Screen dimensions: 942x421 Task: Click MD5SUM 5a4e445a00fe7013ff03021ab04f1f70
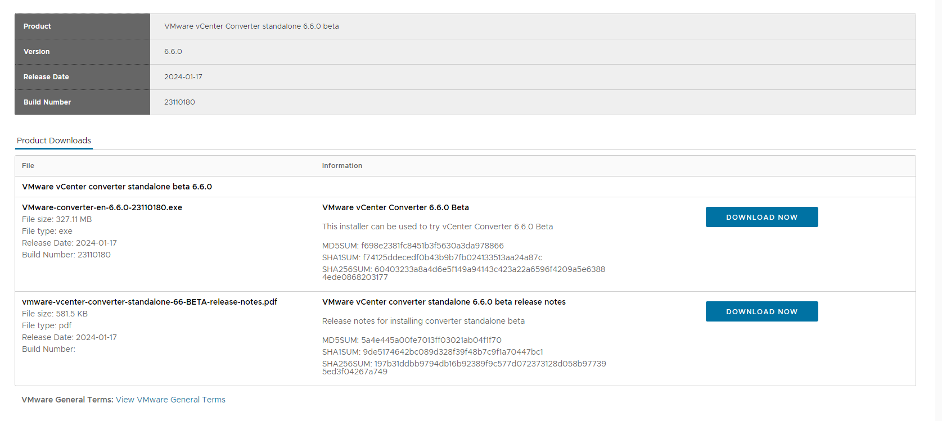tap(412, 340)
